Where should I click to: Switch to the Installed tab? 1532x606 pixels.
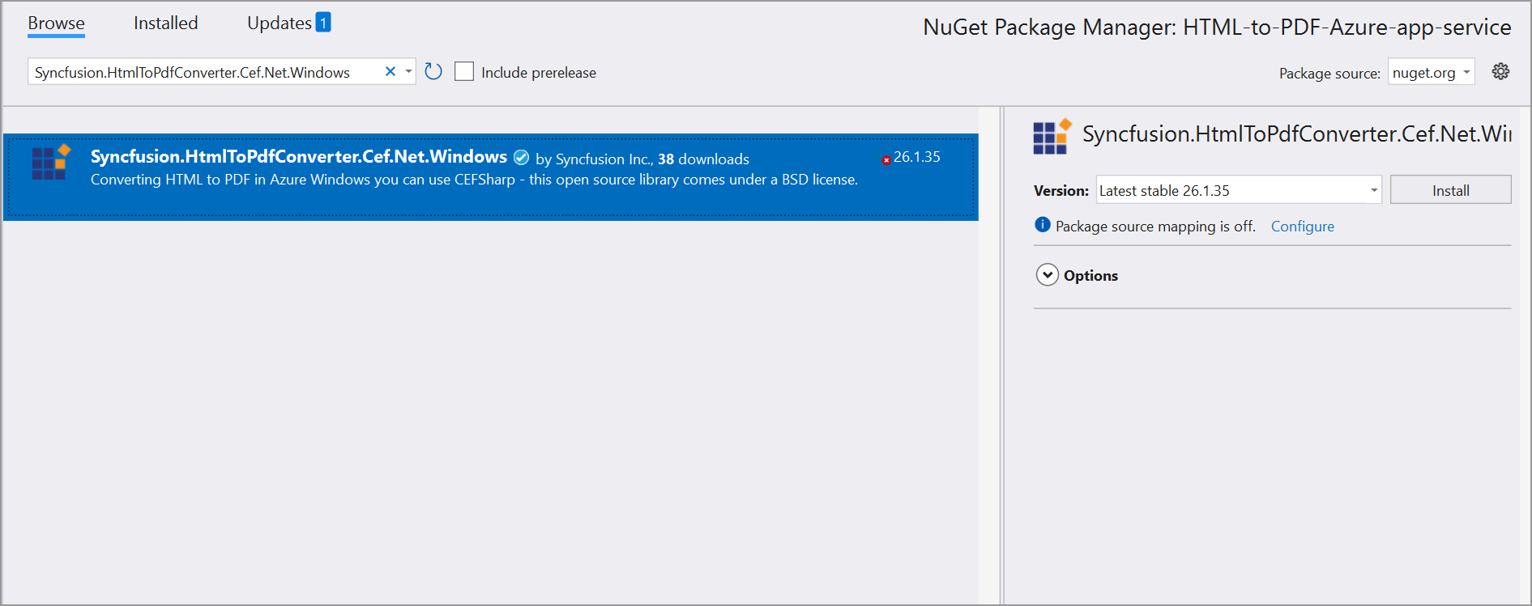165,23
